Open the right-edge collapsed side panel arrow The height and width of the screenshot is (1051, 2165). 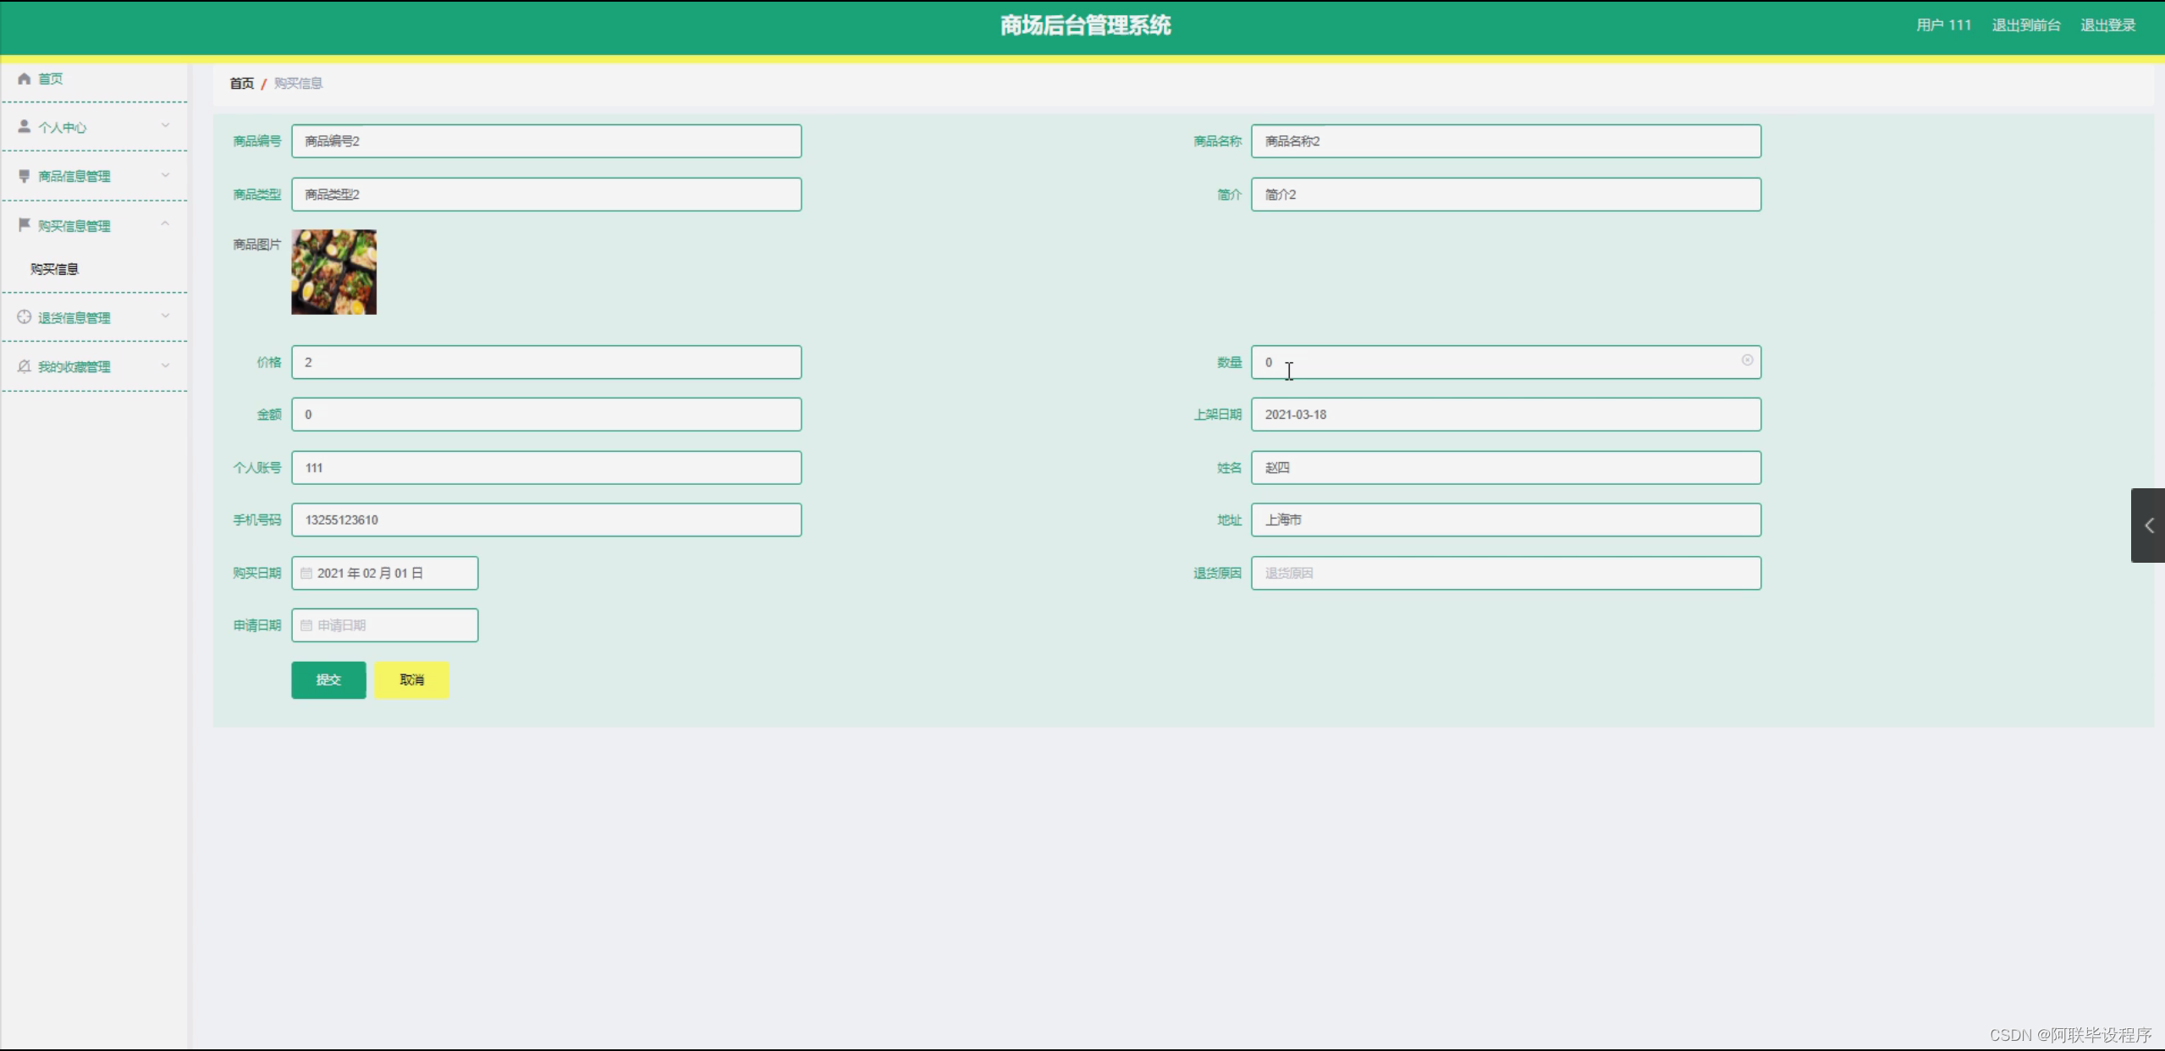click(x=2148, y=525)
